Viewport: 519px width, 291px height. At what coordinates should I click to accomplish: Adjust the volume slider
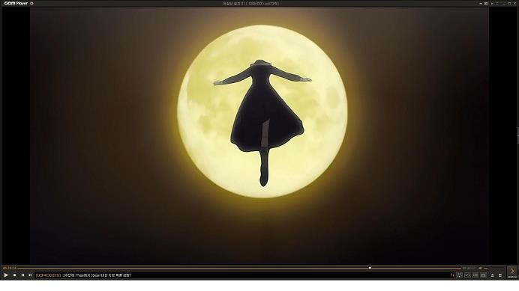point(486,269)
